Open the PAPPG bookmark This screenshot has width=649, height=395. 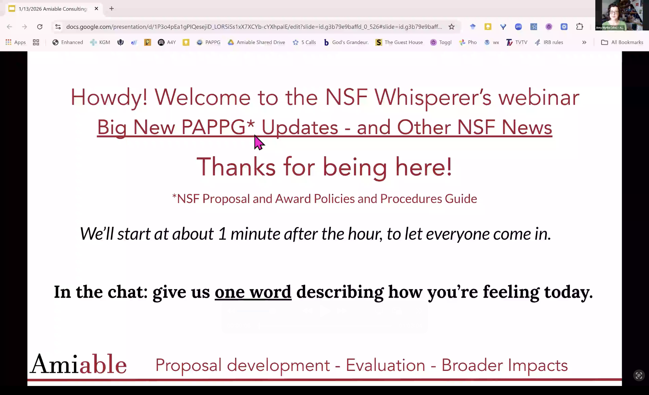209,42
